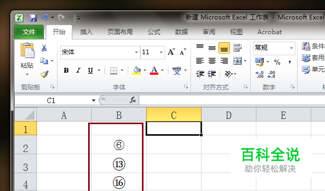Click the 文 phonetic guide icon
This screenshot has height=191, width=325.
click(177, 71)
